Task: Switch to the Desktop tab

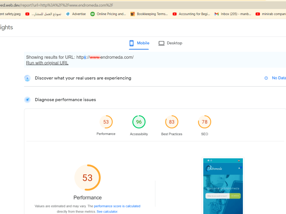Action: point(170,43)
